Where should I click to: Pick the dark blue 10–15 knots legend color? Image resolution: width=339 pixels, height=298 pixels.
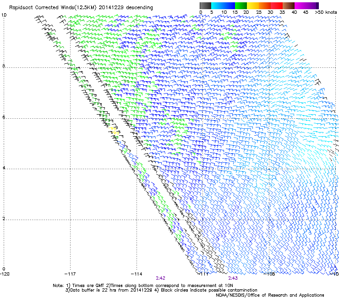tap(229, 6)
